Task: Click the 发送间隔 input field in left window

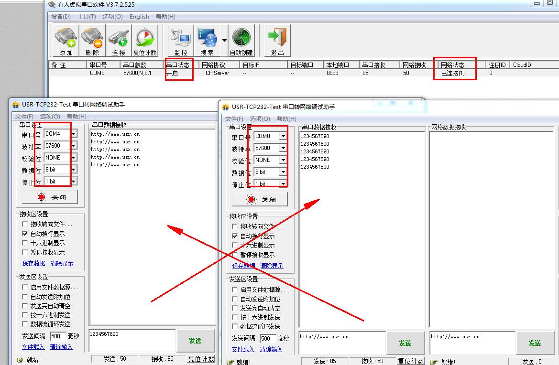Action: click(x=58, y=336)
